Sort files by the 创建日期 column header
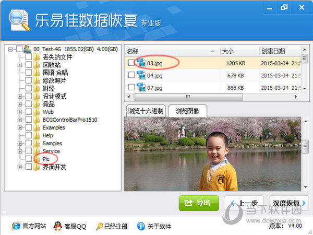The width and height of the screenshot is (313, 235). coord(280,51)
